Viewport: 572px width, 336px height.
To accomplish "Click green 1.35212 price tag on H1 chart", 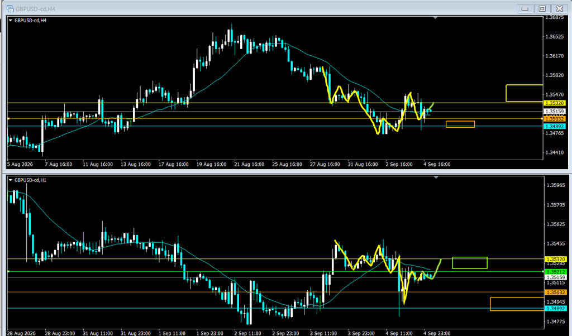I will tap(556, 272).
